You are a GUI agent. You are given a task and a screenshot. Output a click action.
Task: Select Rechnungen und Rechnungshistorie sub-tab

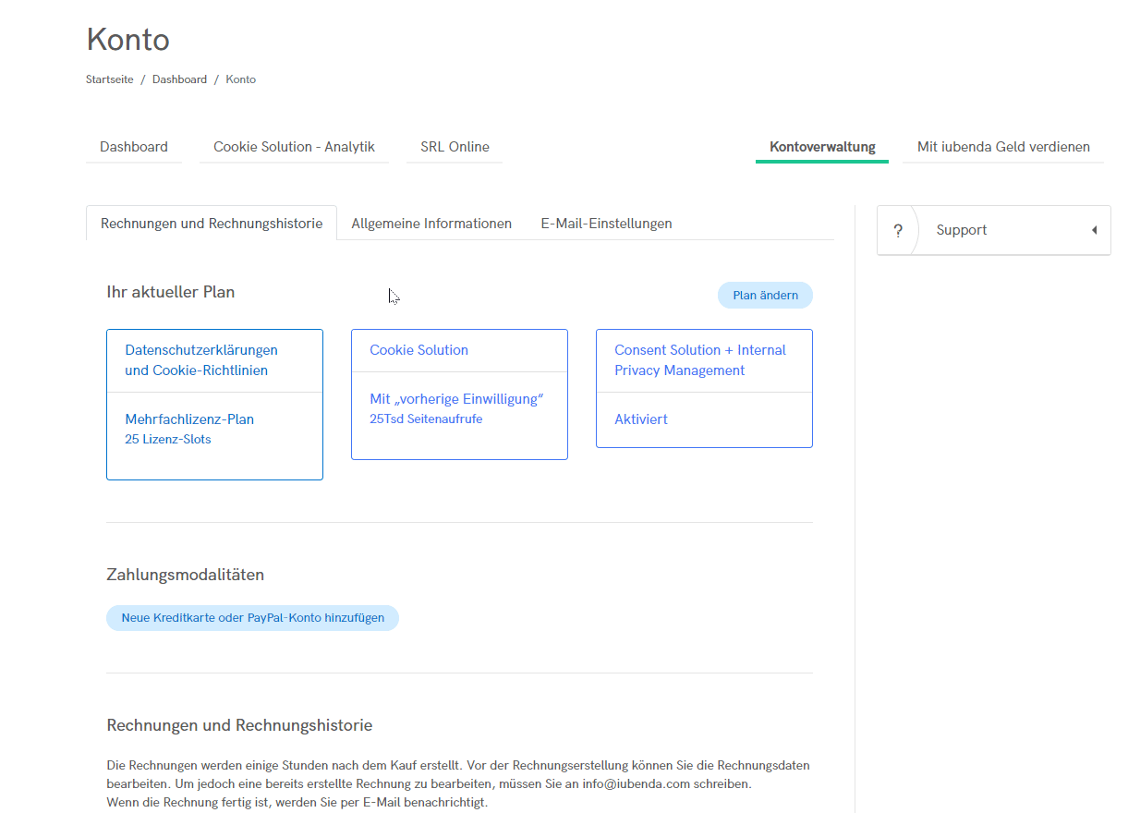pos(212,224)
